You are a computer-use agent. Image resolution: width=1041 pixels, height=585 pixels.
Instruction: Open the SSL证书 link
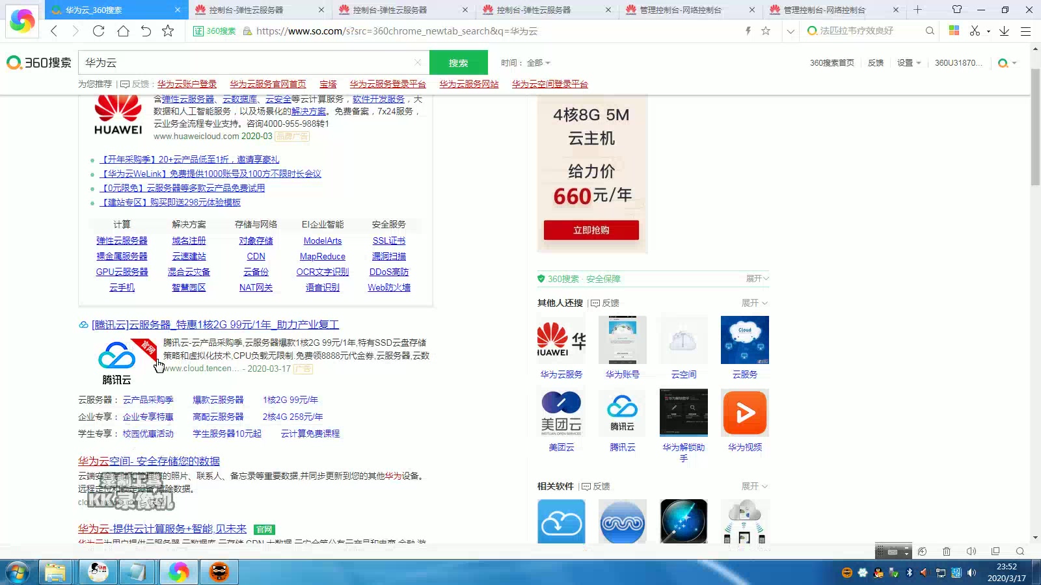pos(389,240)
